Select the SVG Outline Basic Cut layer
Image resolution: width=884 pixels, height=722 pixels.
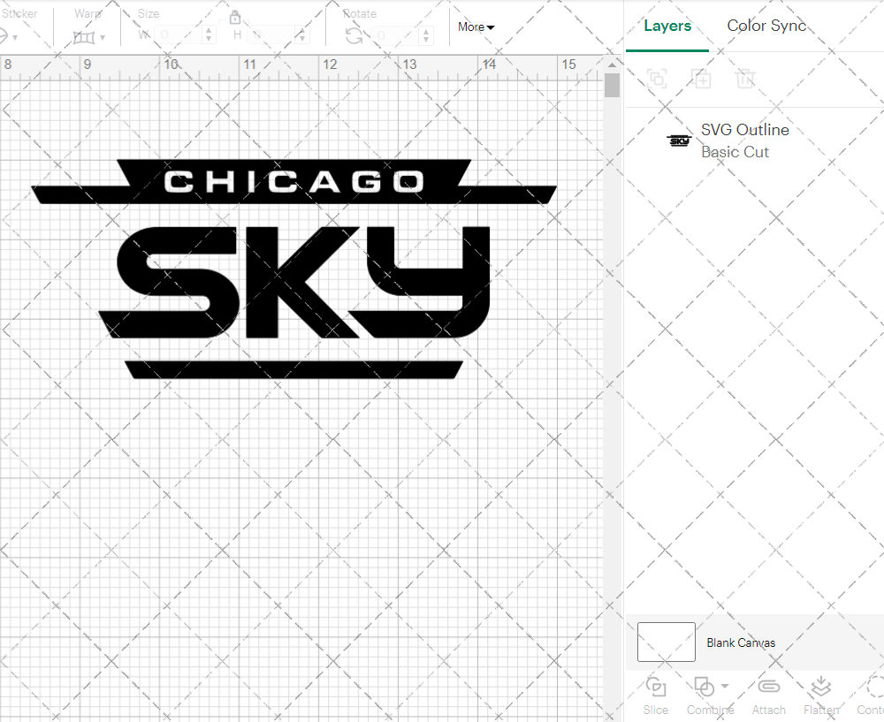745,140
